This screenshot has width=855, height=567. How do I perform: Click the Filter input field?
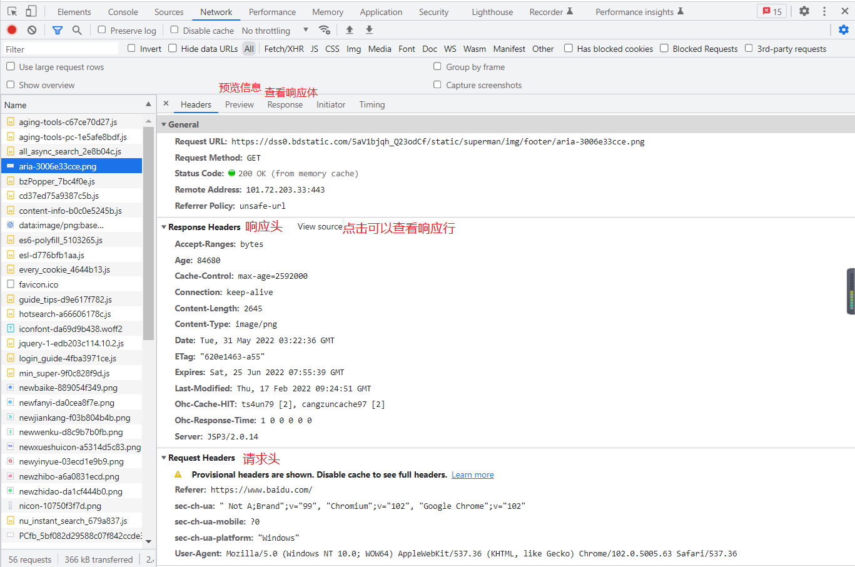pos(60,49)
